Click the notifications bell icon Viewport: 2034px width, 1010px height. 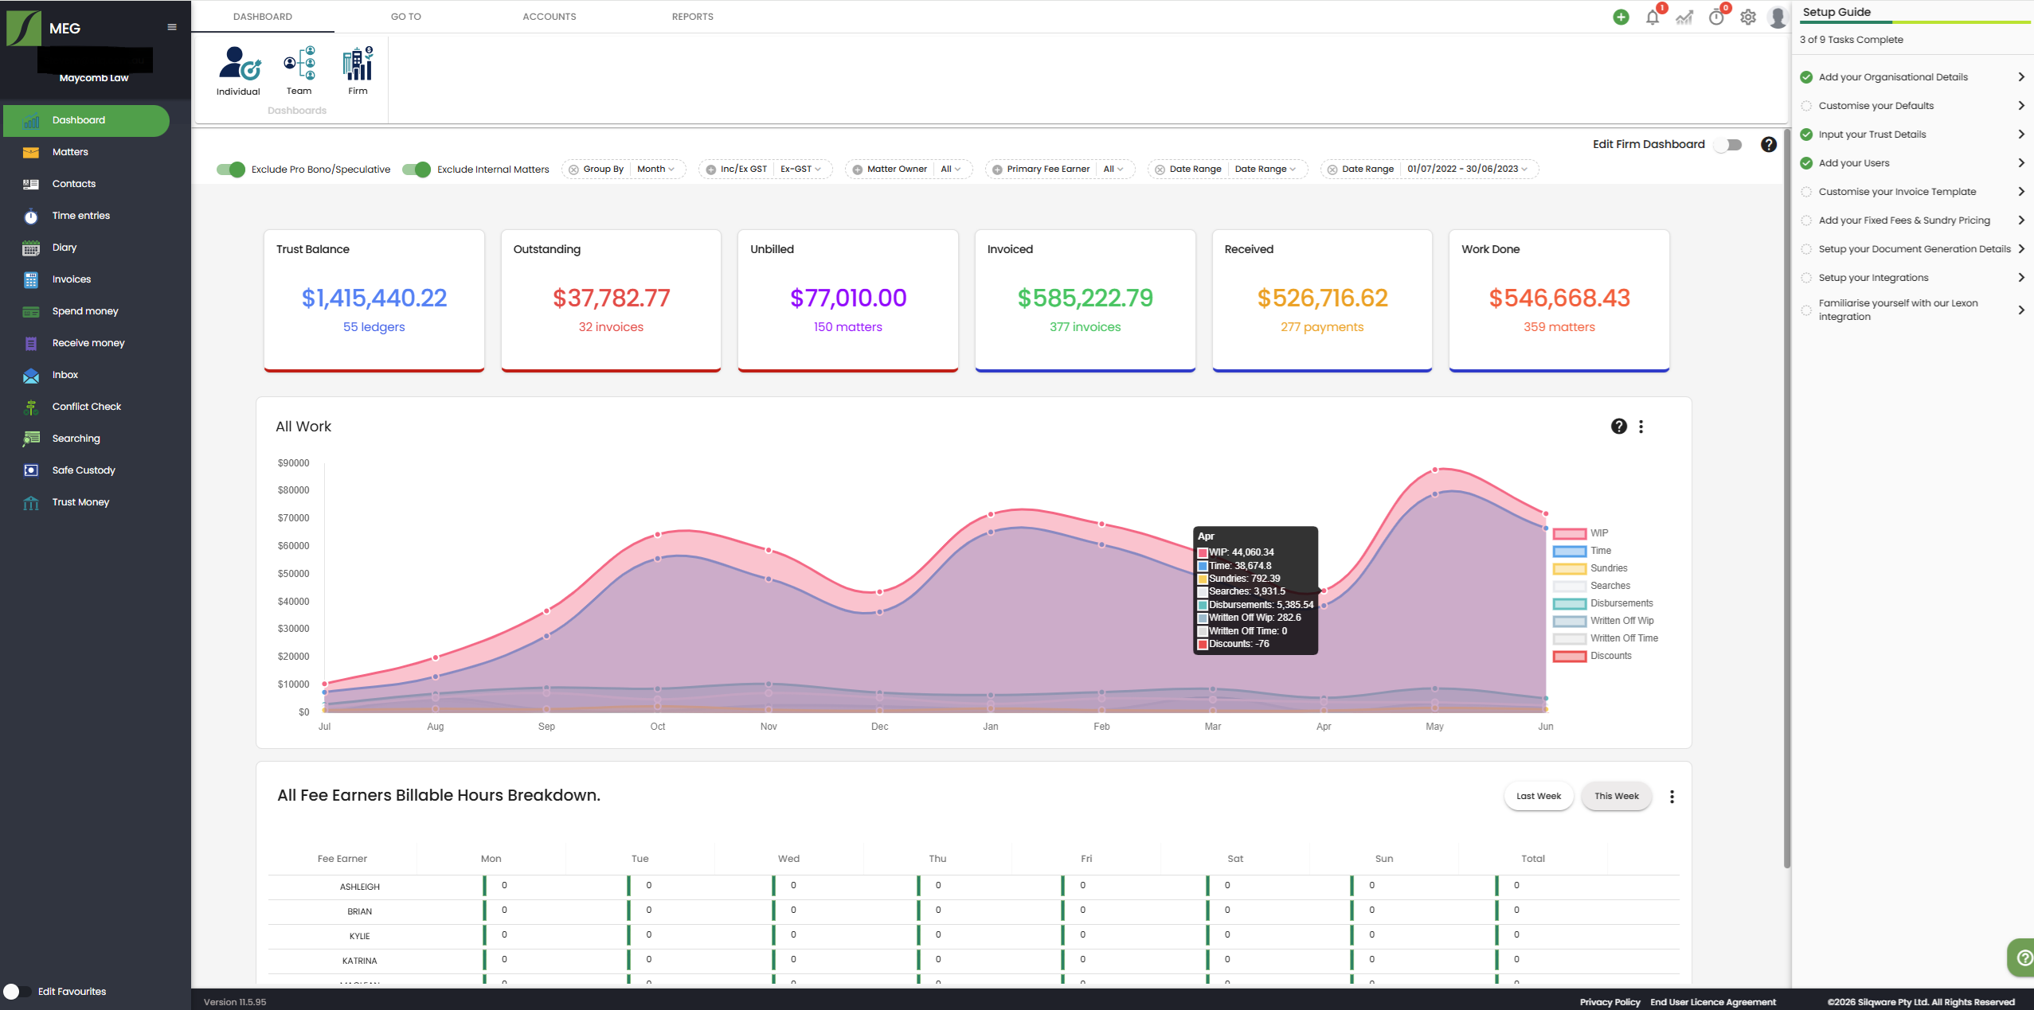1652,18
